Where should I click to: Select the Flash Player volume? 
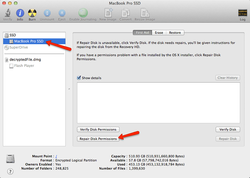click(x=34, y=65)
